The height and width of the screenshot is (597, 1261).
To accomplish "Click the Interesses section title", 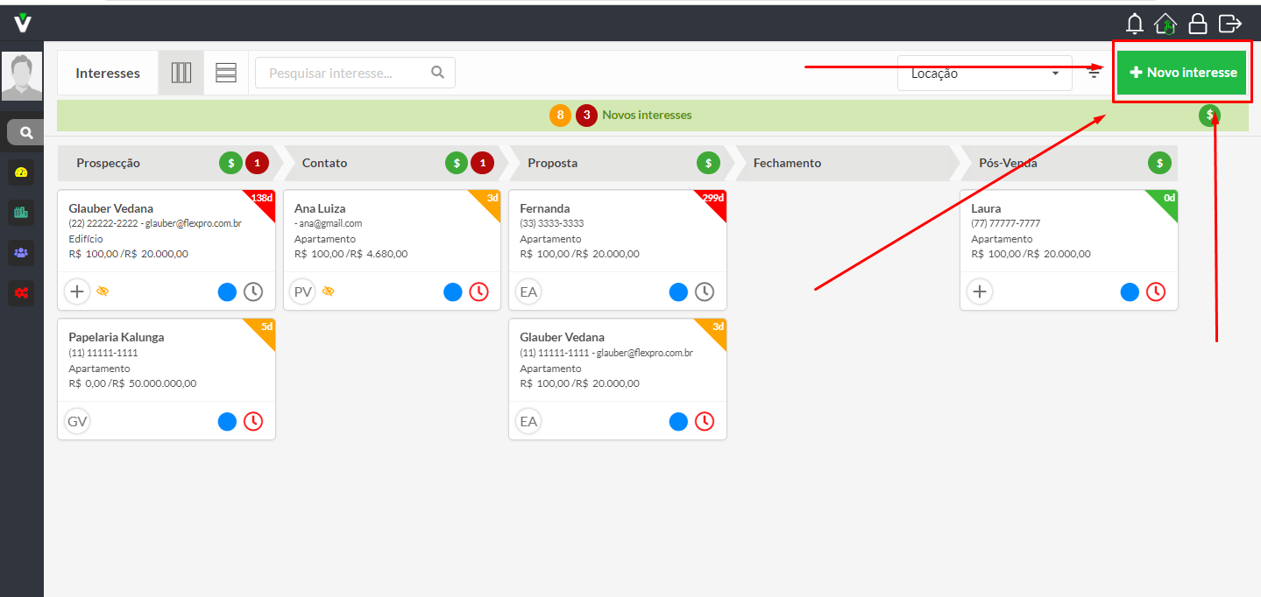I will click(108, 74).
